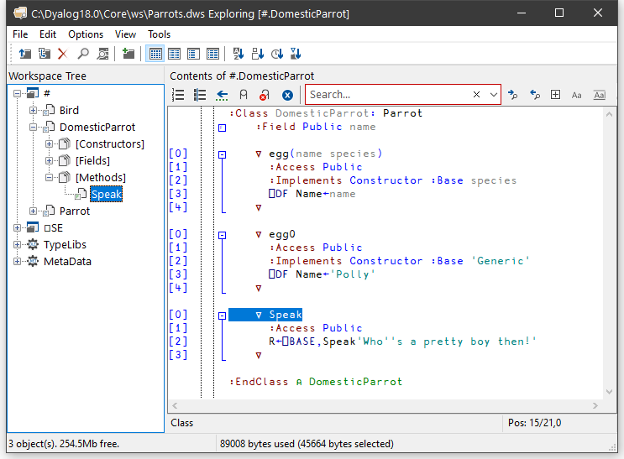Click the magnifying glass find icon
Viewport: 624px width, 459px height.
[x=83, y=55]
